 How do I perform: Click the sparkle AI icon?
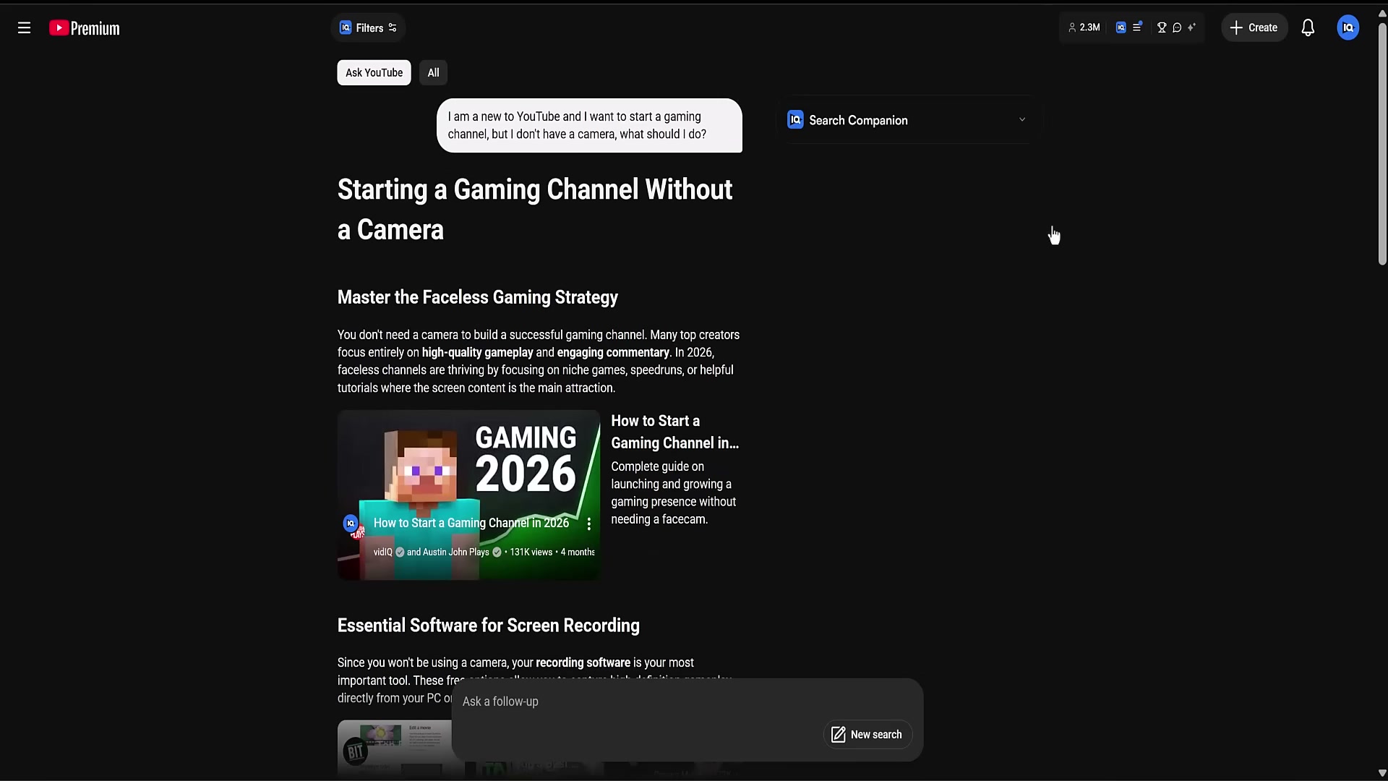tap(1191, 27)
